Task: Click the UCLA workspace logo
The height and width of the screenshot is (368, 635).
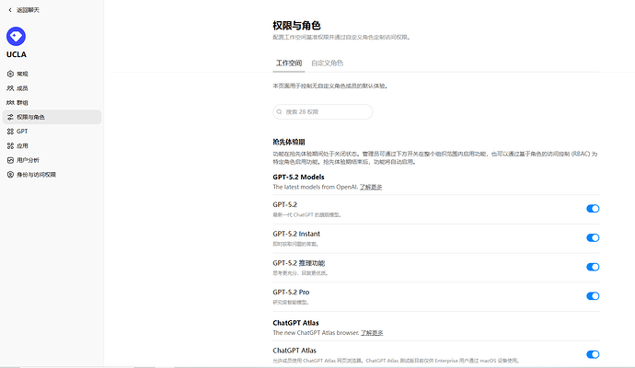Action: pos(16,37)
